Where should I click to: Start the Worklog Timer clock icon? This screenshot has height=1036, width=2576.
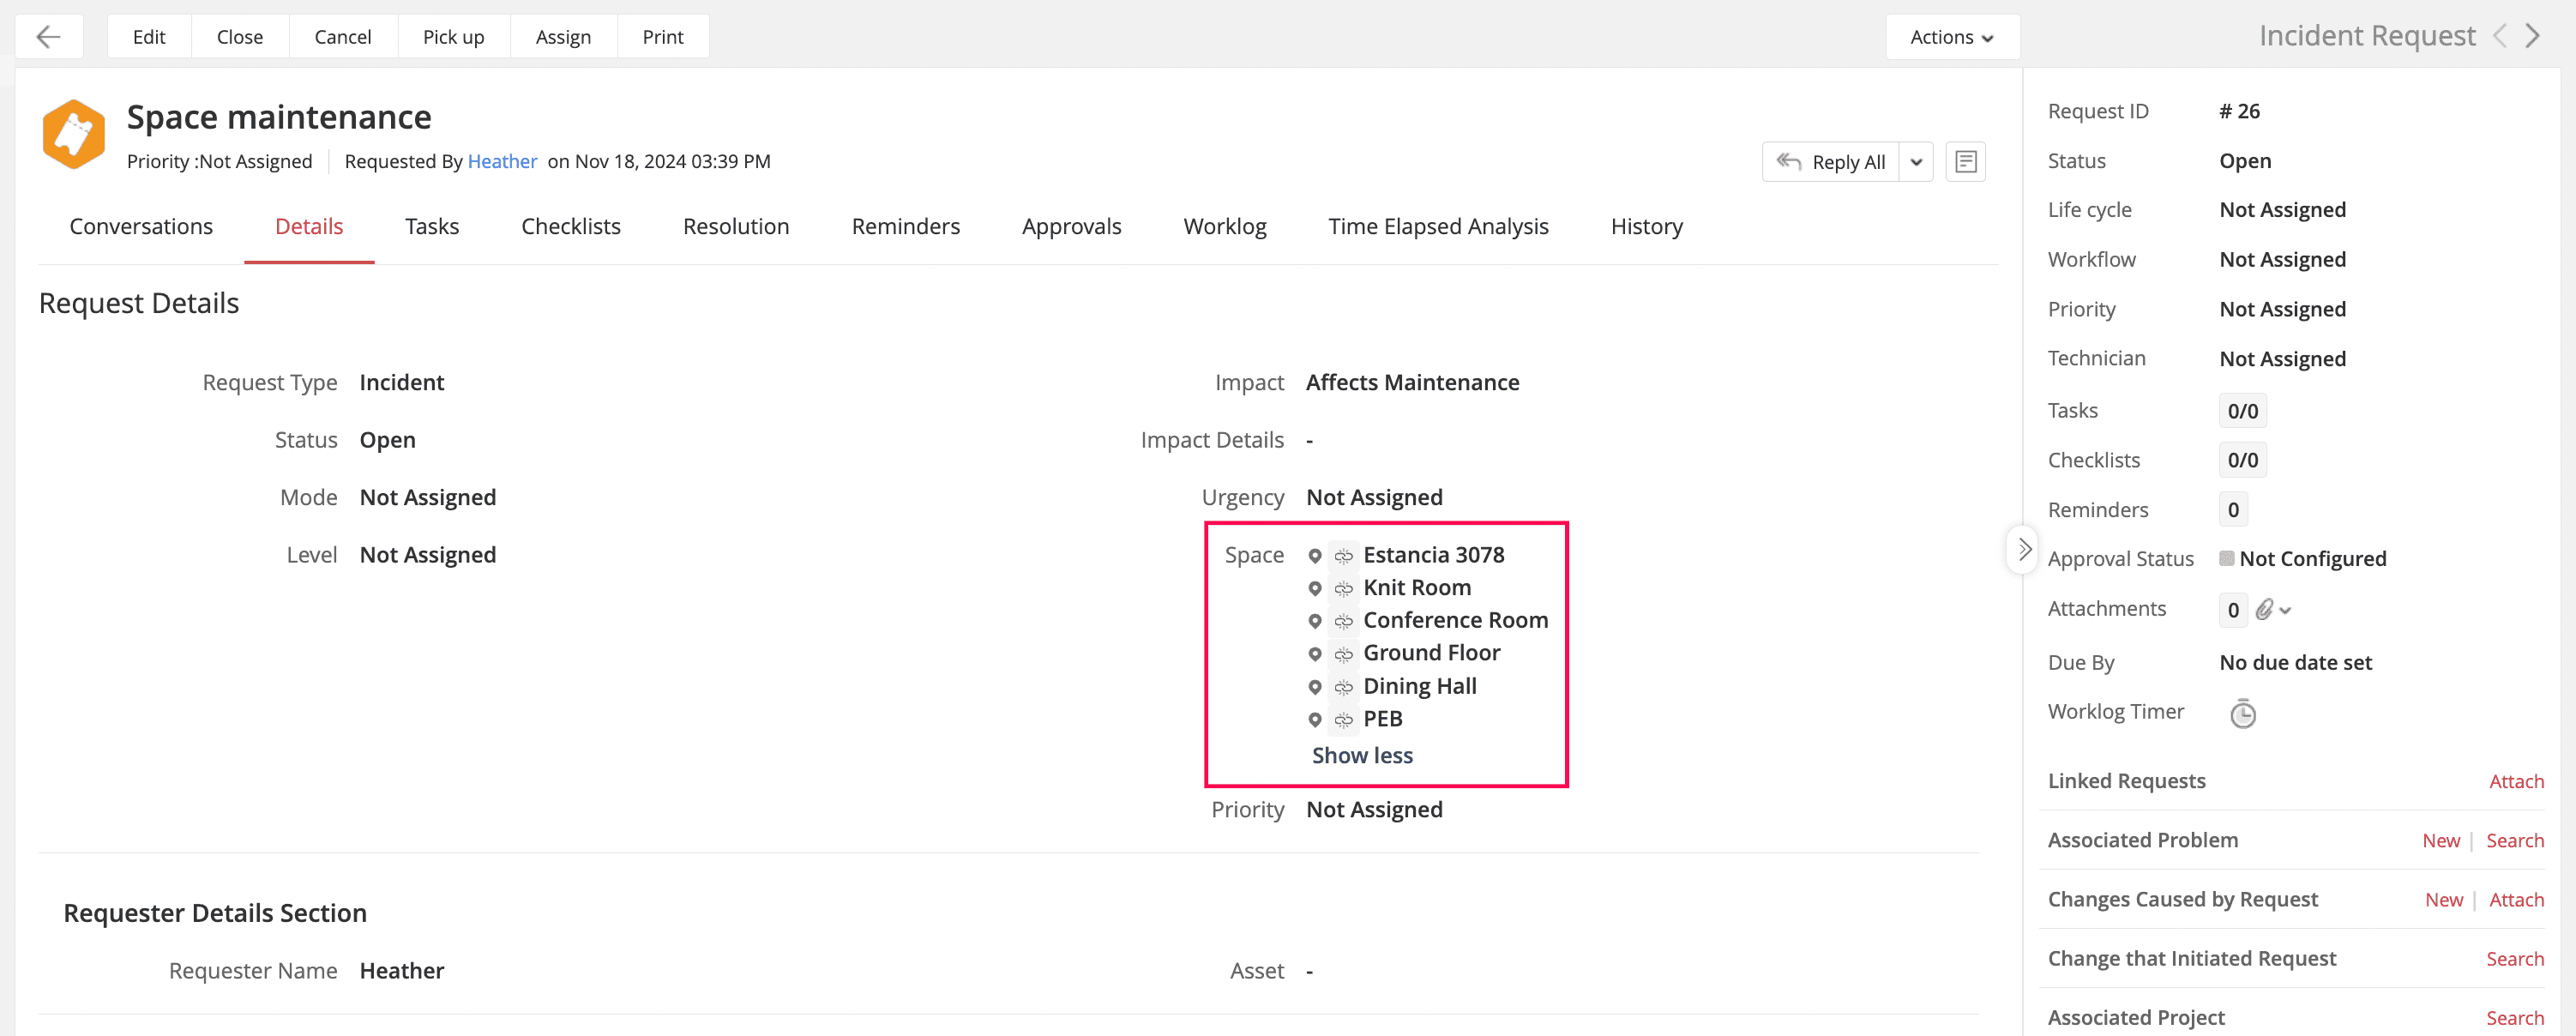(x=2242, y=713)
